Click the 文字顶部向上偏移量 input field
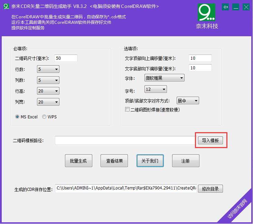Screen dimensions: 253x224 coord(200,58)
